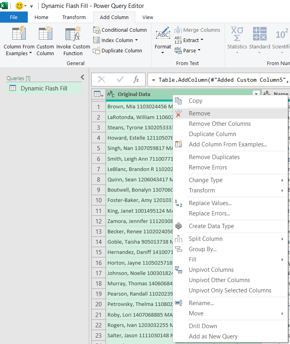Click Column From Examples icon
This screenshot has width=290, height=344.
pyautogui.click(x=19, y=33)
